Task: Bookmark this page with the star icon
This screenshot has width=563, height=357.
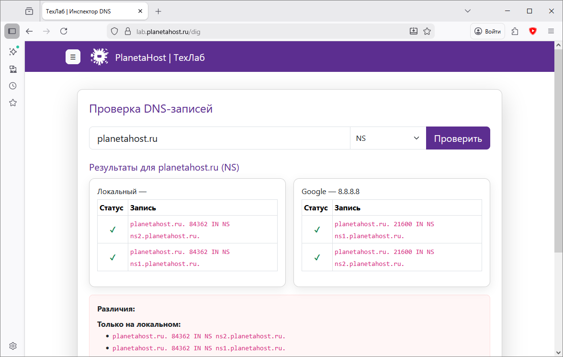Action: click(x=427, y=31)
